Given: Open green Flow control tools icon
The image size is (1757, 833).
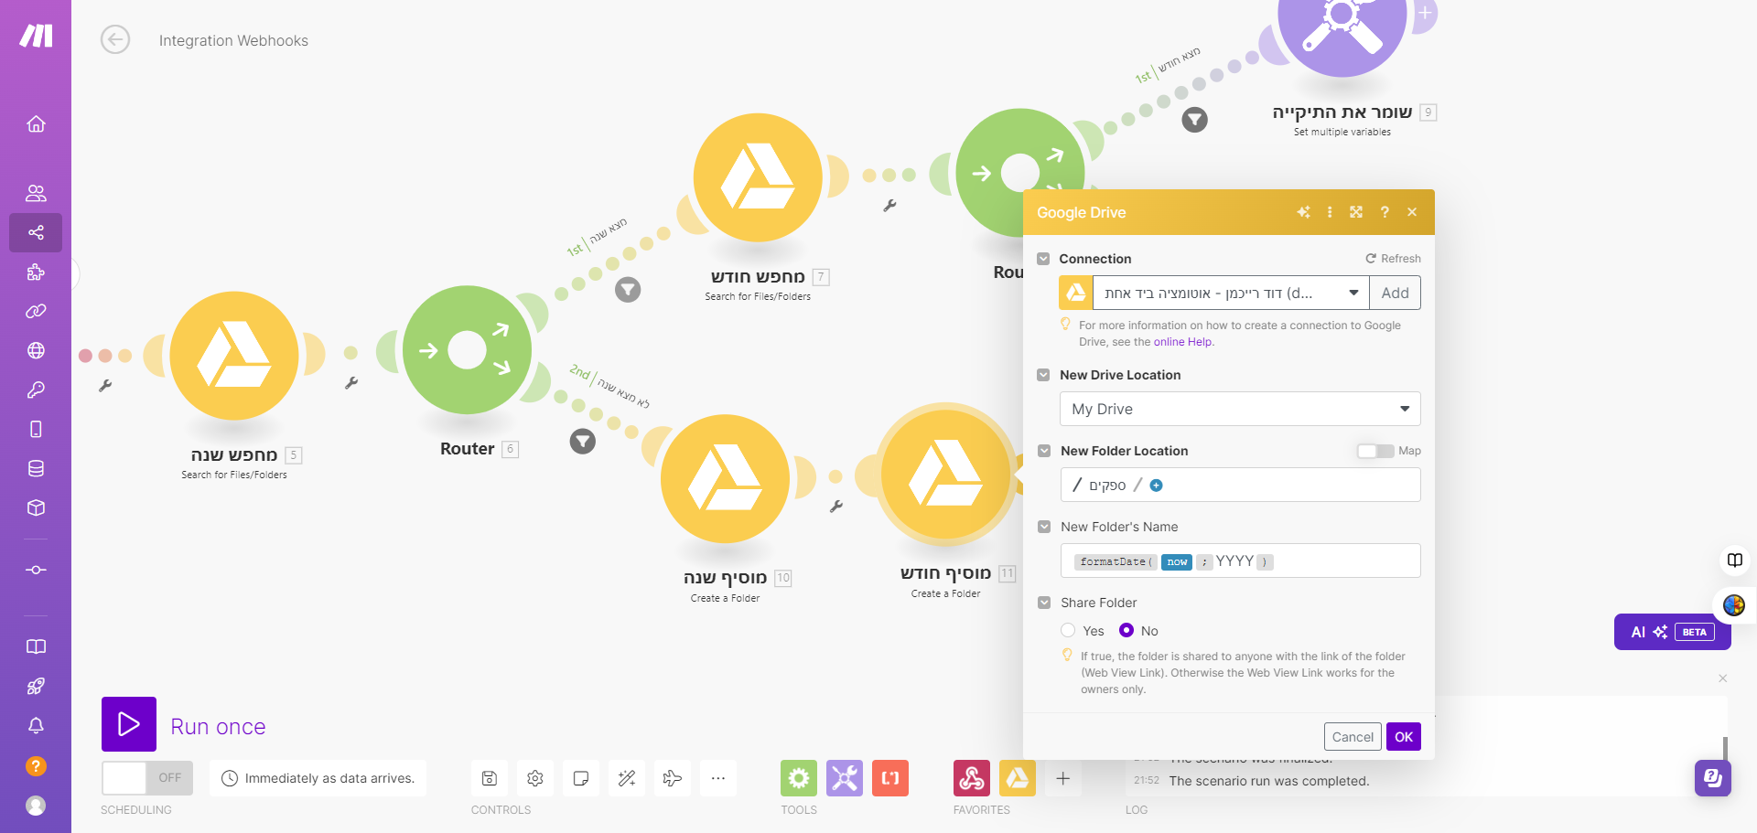Looking at the screenshot, I should pos(799,778).
